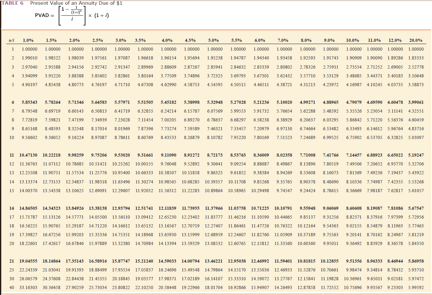The image size is (432, 295).
Task: Click the value 5.99592 in row 40
Action: [416, 287]
